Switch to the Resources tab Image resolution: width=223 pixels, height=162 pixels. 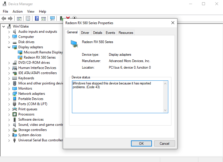[x=126, y=33]
